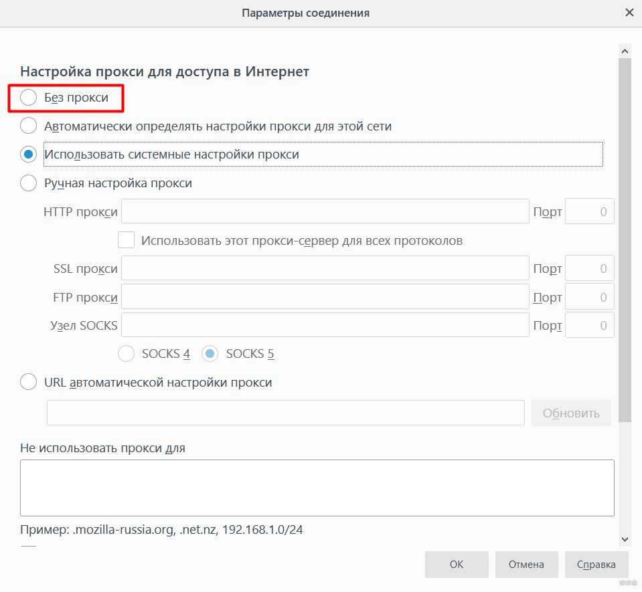Click the FTP прокси address field

(x=325, y=296)
